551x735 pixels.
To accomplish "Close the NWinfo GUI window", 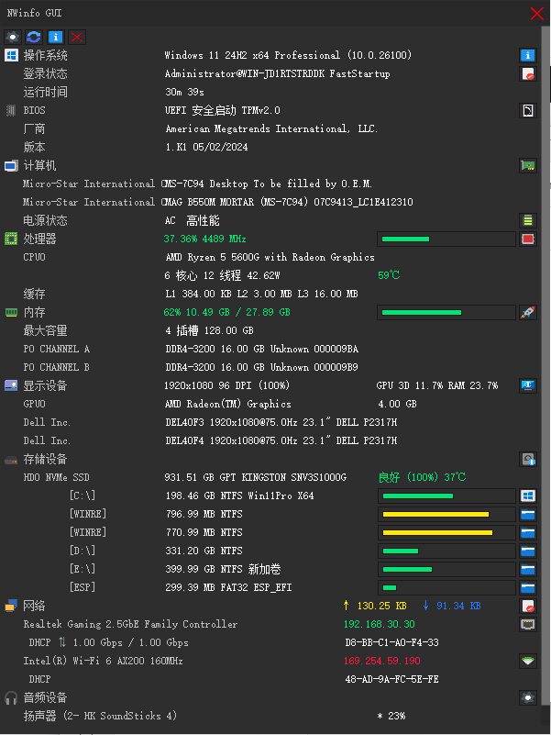I will pos(537,13).
